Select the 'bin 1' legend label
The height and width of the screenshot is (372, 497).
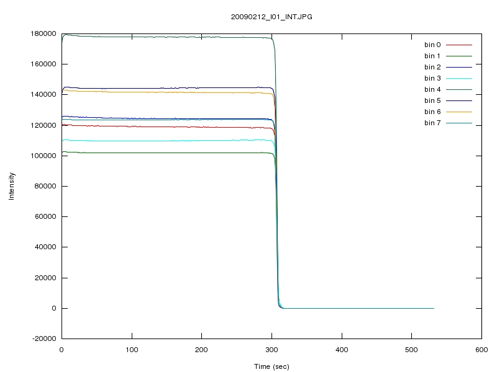(432, 56)
